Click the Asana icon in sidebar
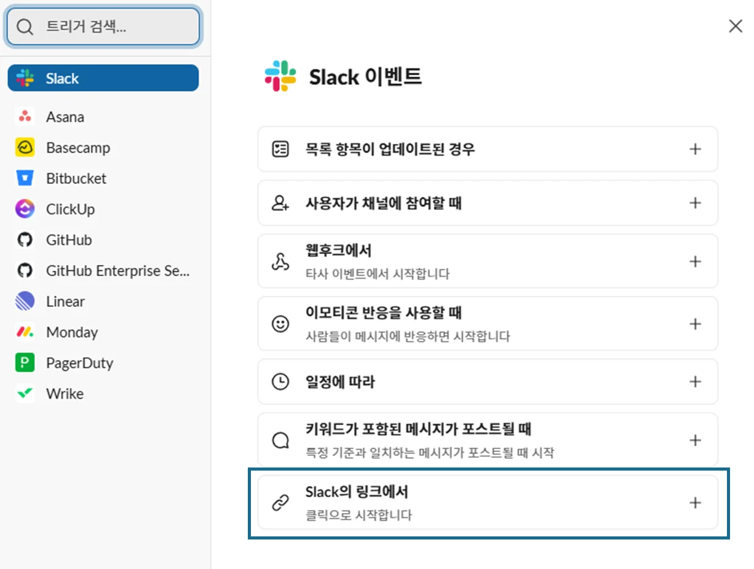Image resolution: width=754 pixels, height=569 pixels. tap(25, 117)
